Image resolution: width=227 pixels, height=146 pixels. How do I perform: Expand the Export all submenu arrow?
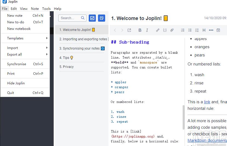click(x=47, y=54)
